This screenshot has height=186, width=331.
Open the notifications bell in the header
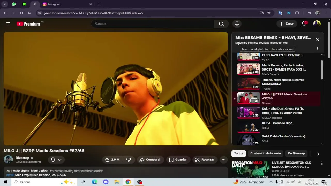click(x=304, y=24)
